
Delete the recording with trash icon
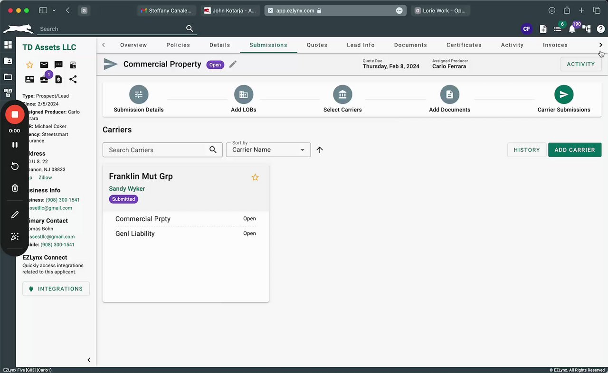(x=15, y=188)
